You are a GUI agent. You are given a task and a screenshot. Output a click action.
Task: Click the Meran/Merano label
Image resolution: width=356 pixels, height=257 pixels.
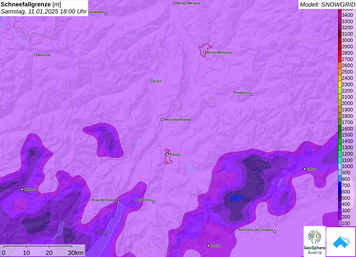tap(188, 3)
